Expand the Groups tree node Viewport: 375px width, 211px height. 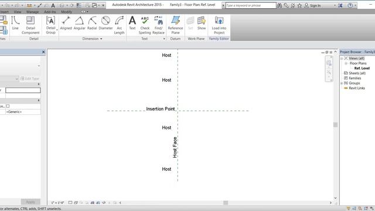pos(342,83)
